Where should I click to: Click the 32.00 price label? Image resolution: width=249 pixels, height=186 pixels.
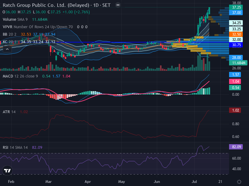(236, 40)
